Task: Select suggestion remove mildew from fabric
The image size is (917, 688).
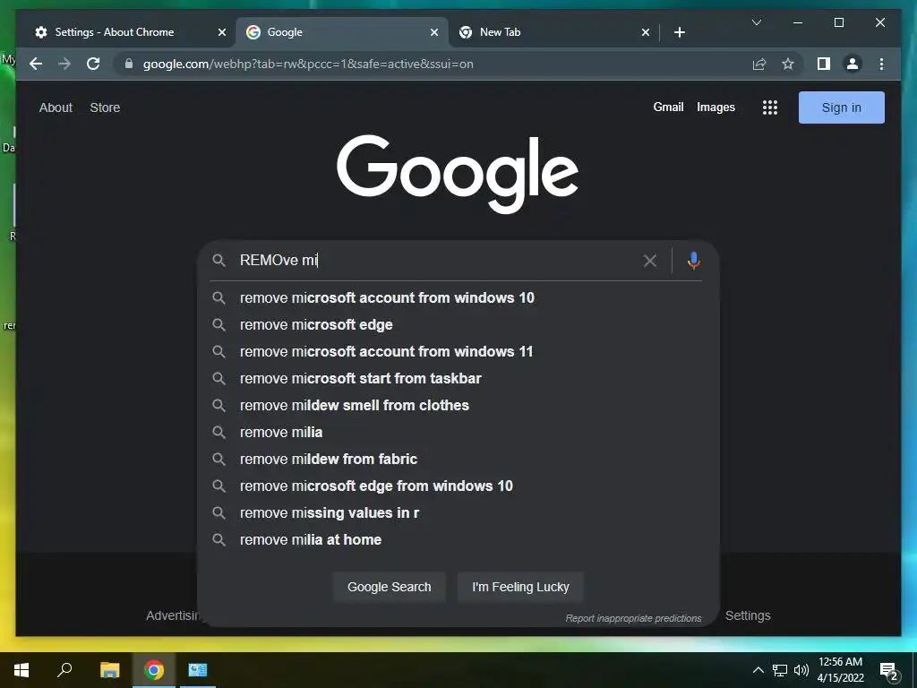Action: pos(458,460)
